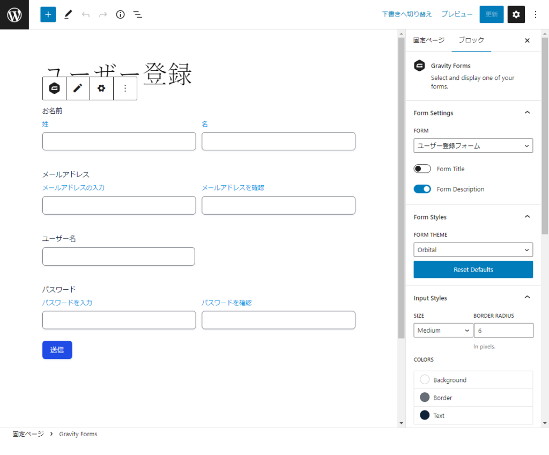Open the FORM selection dropdown
The image size is (549, 455).
(473, 146)
